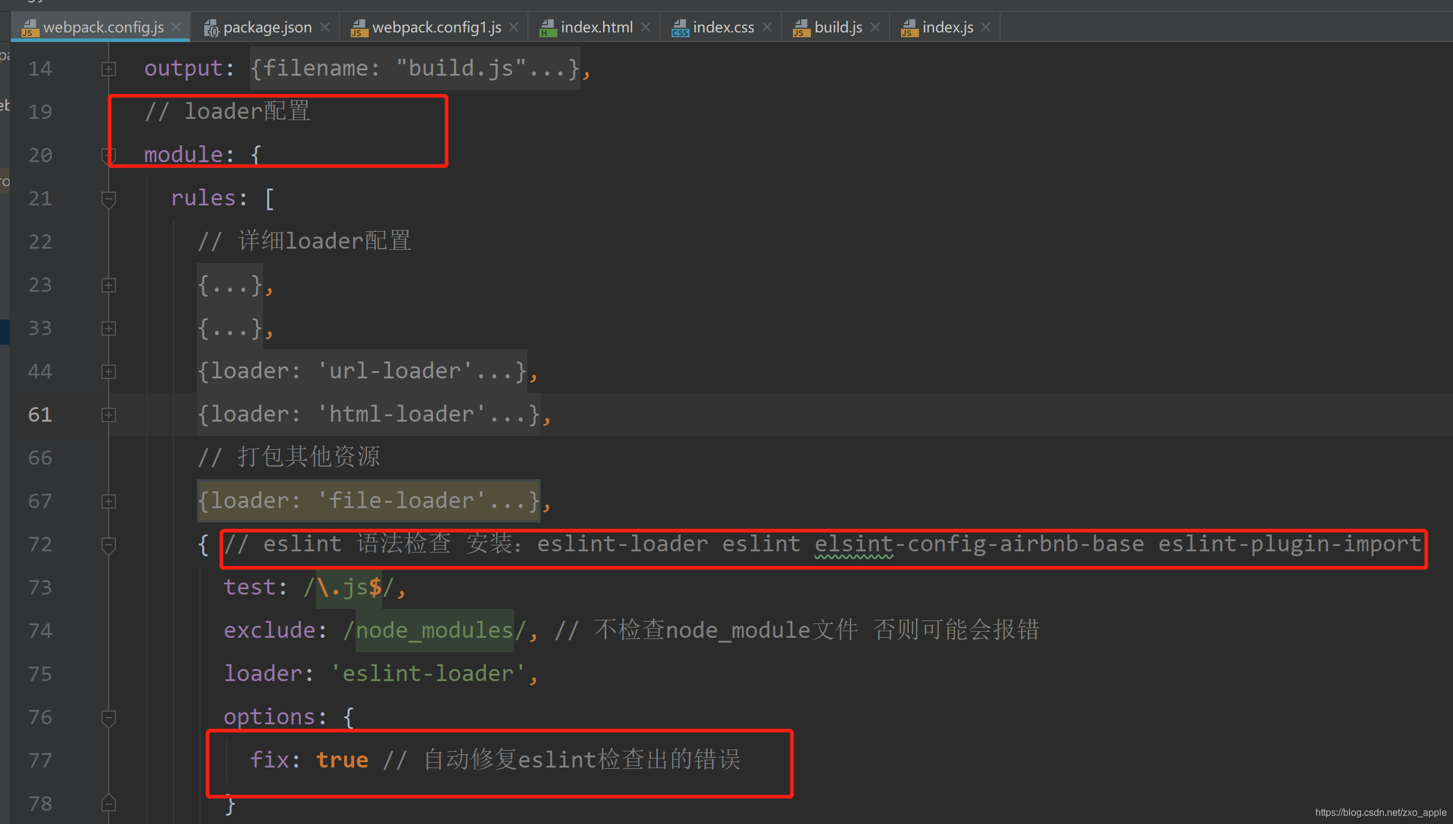Expand the folded object on line 23

(x=109, y=285)
